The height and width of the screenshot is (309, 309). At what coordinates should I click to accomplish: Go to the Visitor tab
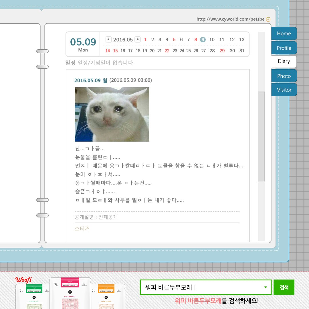point(284,90)
